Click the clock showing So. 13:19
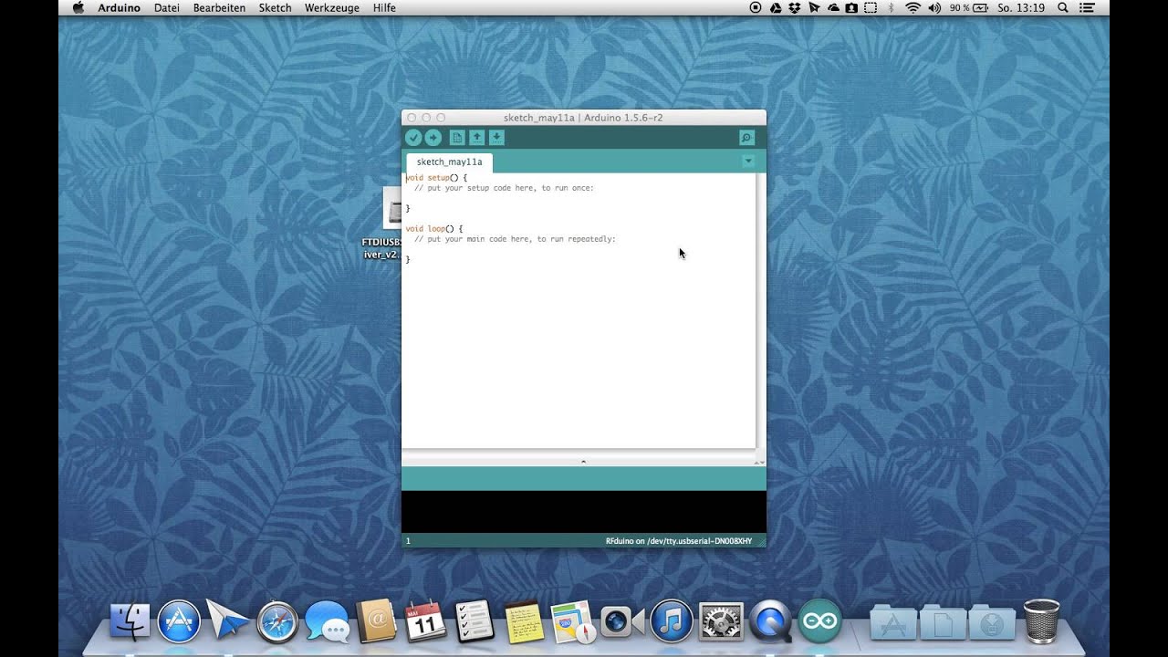The width and height of the screenshot is (1168, 657). click(x=1021, y=7)
